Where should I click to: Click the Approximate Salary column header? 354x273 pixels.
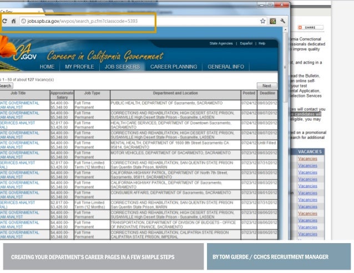click(x=62, y=95)
